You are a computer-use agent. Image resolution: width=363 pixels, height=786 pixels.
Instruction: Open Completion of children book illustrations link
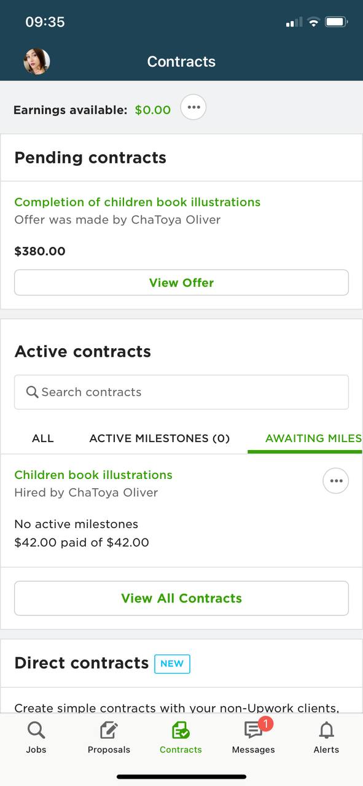pos(137,202)
